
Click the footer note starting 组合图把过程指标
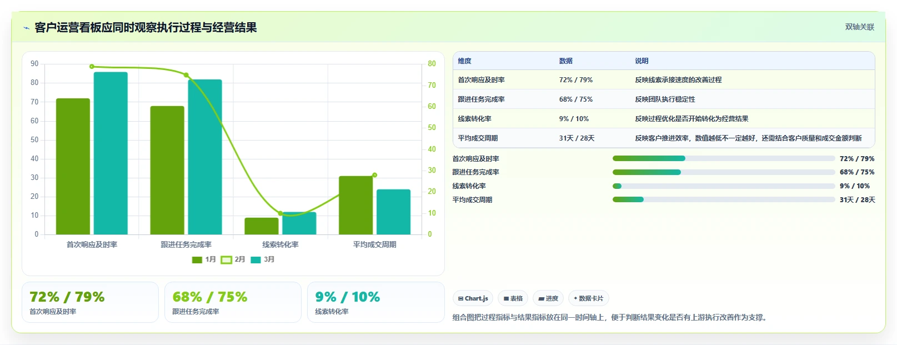610,318
